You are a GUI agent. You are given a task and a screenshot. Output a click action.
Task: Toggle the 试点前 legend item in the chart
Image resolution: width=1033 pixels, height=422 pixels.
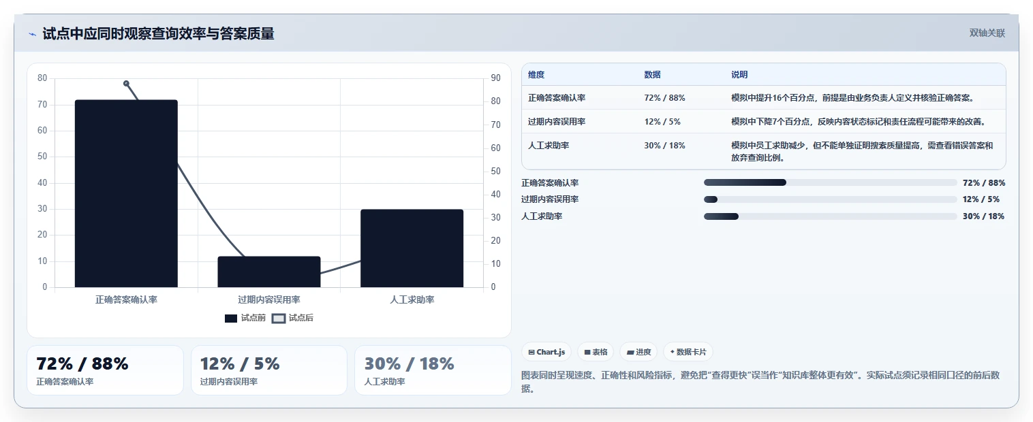tap(245, 318)
